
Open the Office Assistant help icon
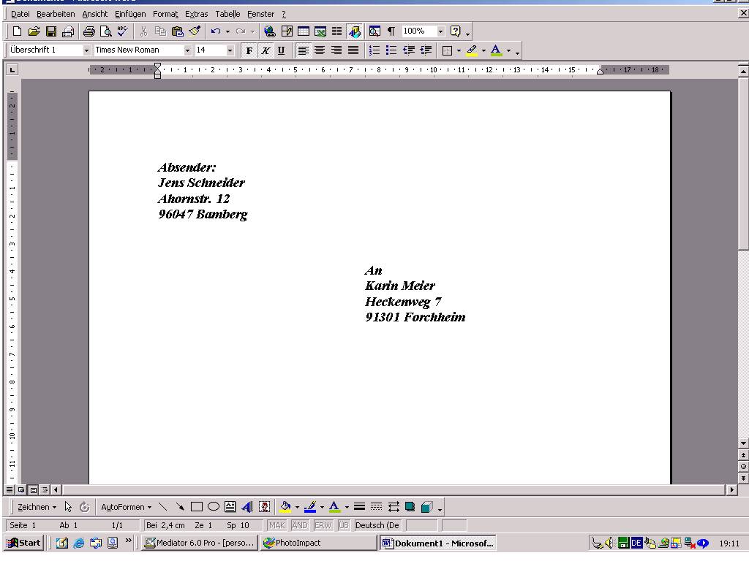pos(456,31)
